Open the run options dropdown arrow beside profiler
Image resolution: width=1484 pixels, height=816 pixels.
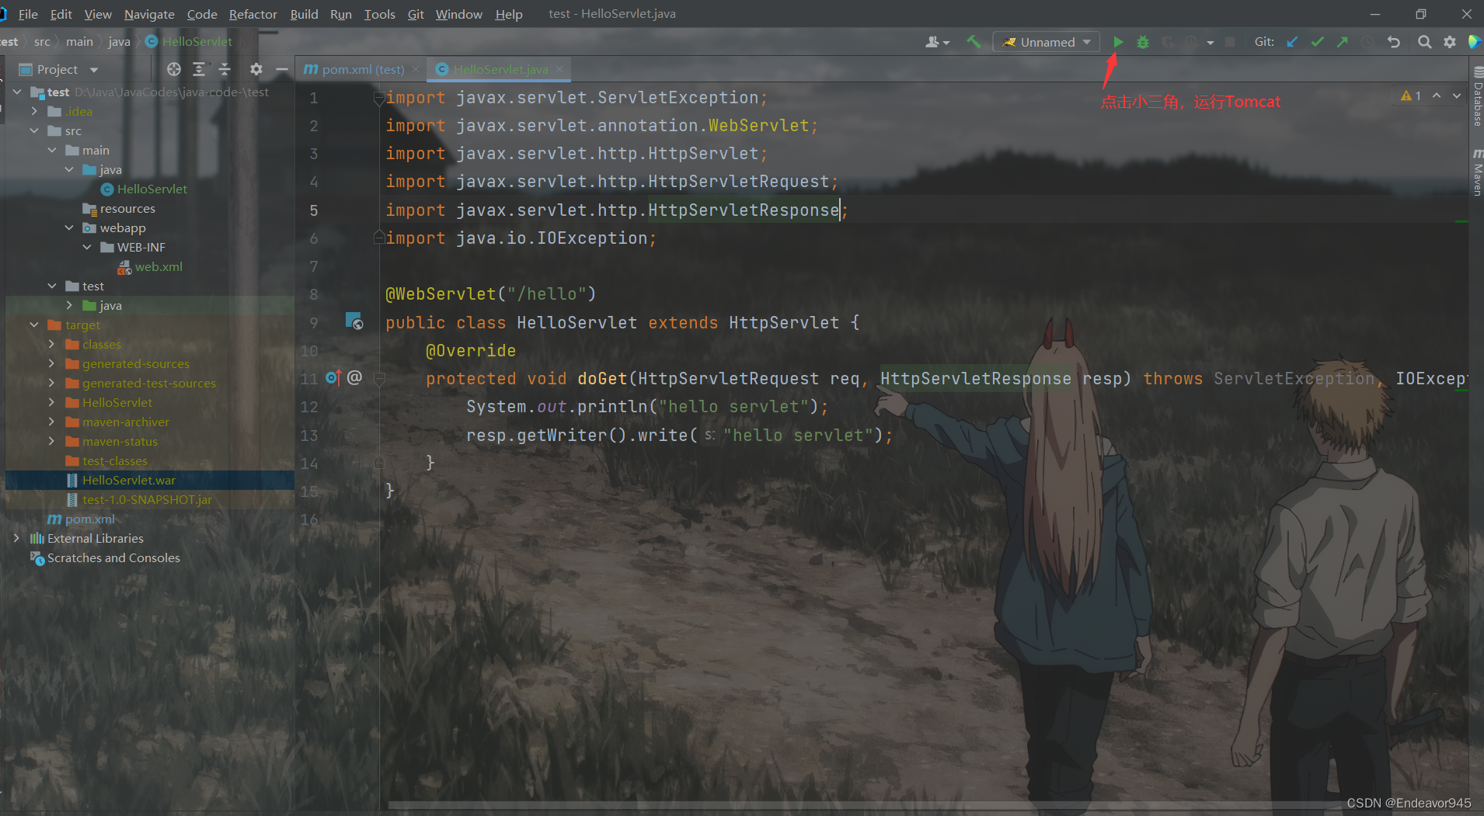(1210, 43)
